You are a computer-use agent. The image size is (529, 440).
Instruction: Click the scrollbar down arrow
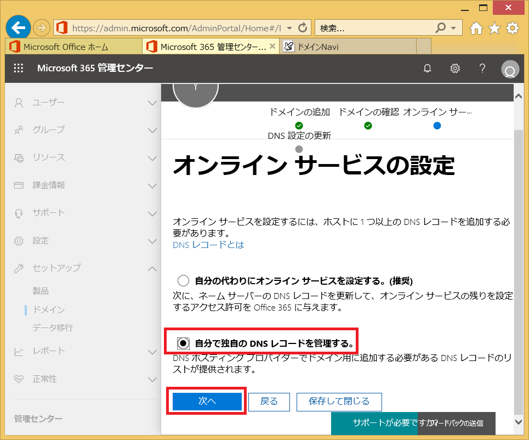pos(519,421)
